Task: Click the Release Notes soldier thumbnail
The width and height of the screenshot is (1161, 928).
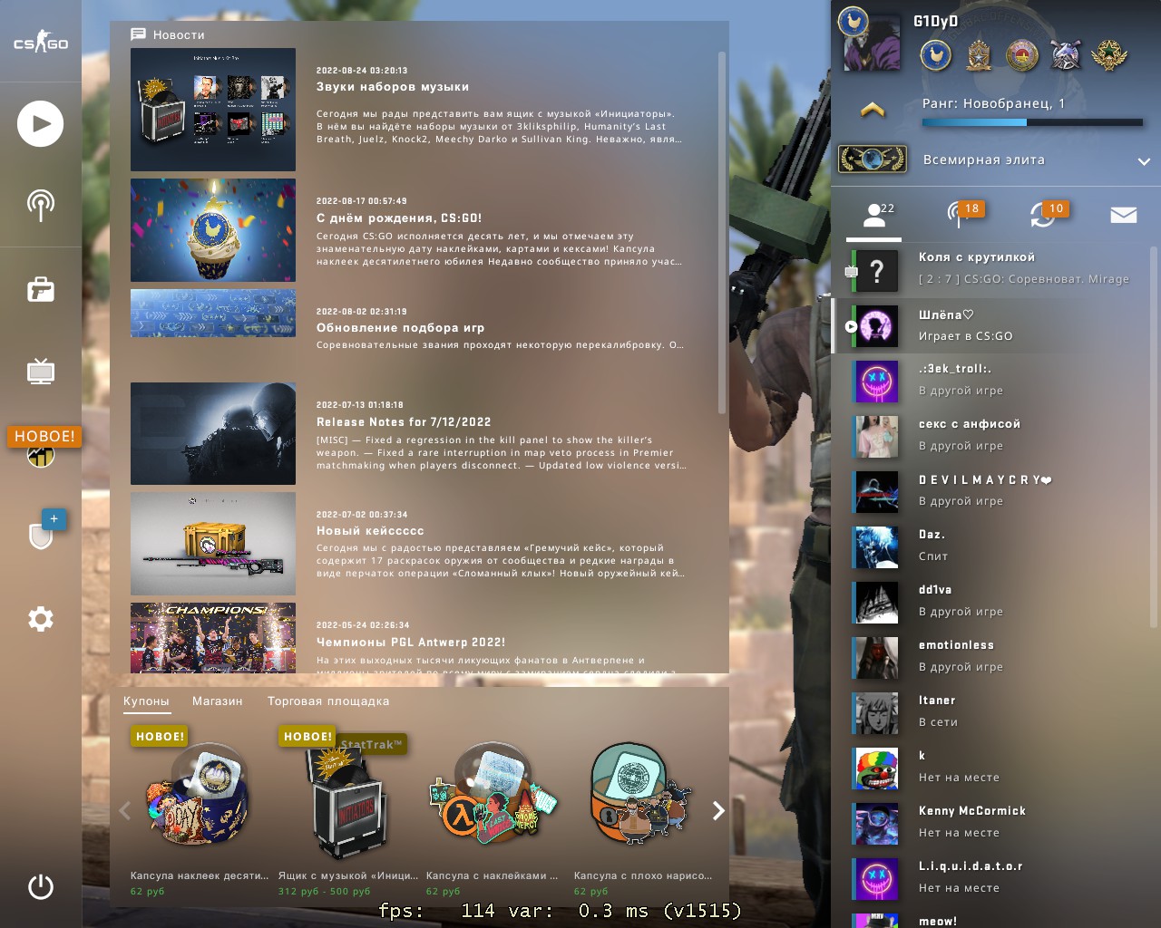Action: tap(213, 433)
